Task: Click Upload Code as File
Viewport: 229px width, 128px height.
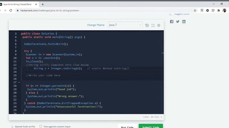Action: [x=23, y=127]
